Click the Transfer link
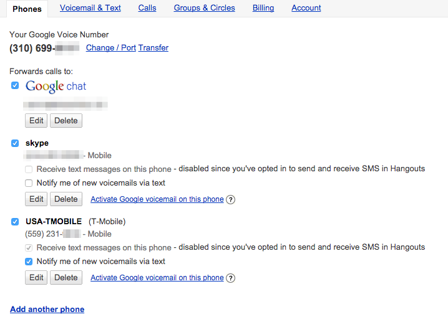Image resolution: width=448 pixels, height=322 pixels. pos(153,47)
